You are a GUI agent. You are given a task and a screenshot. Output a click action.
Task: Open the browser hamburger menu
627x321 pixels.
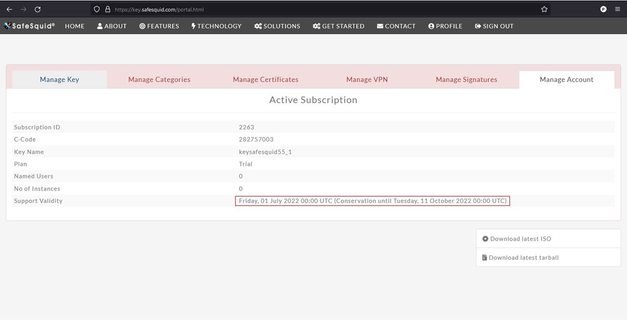coord(618,9)
